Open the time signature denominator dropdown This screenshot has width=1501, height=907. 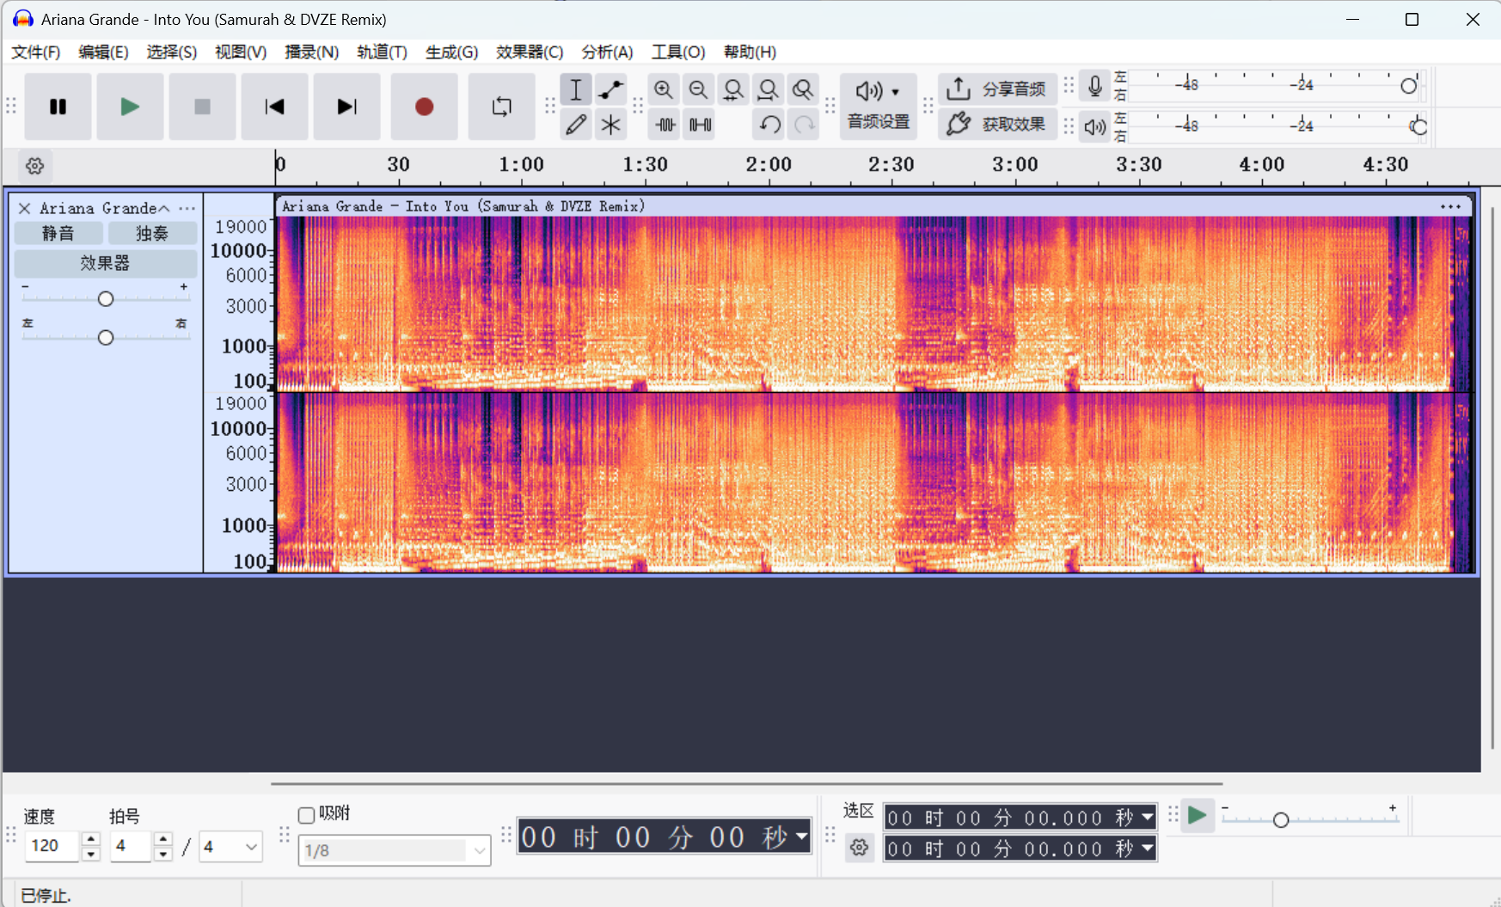click(231, 846)
